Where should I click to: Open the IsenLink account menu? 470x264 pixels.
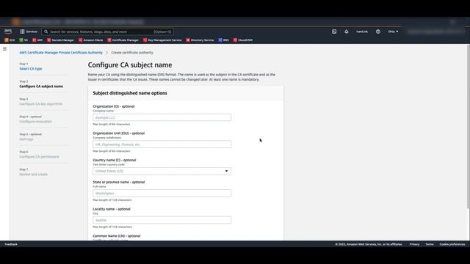(362, 32)
